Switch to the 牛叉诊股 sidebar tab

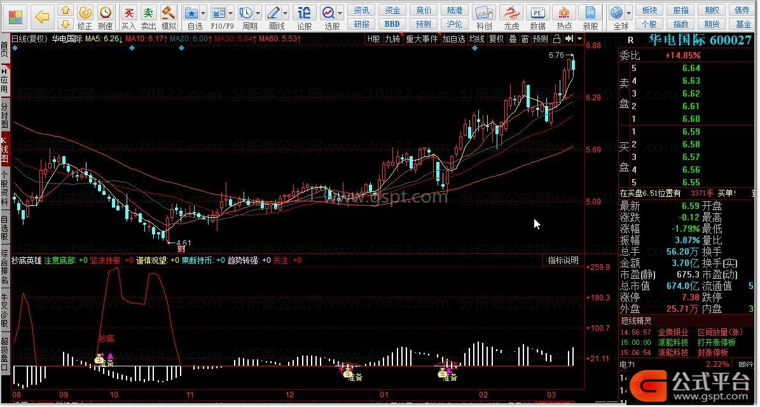click(x=4, y=310)
